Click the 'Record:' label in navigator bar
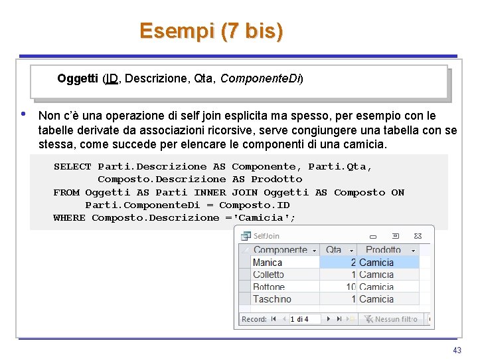 [x=254, y=319]
